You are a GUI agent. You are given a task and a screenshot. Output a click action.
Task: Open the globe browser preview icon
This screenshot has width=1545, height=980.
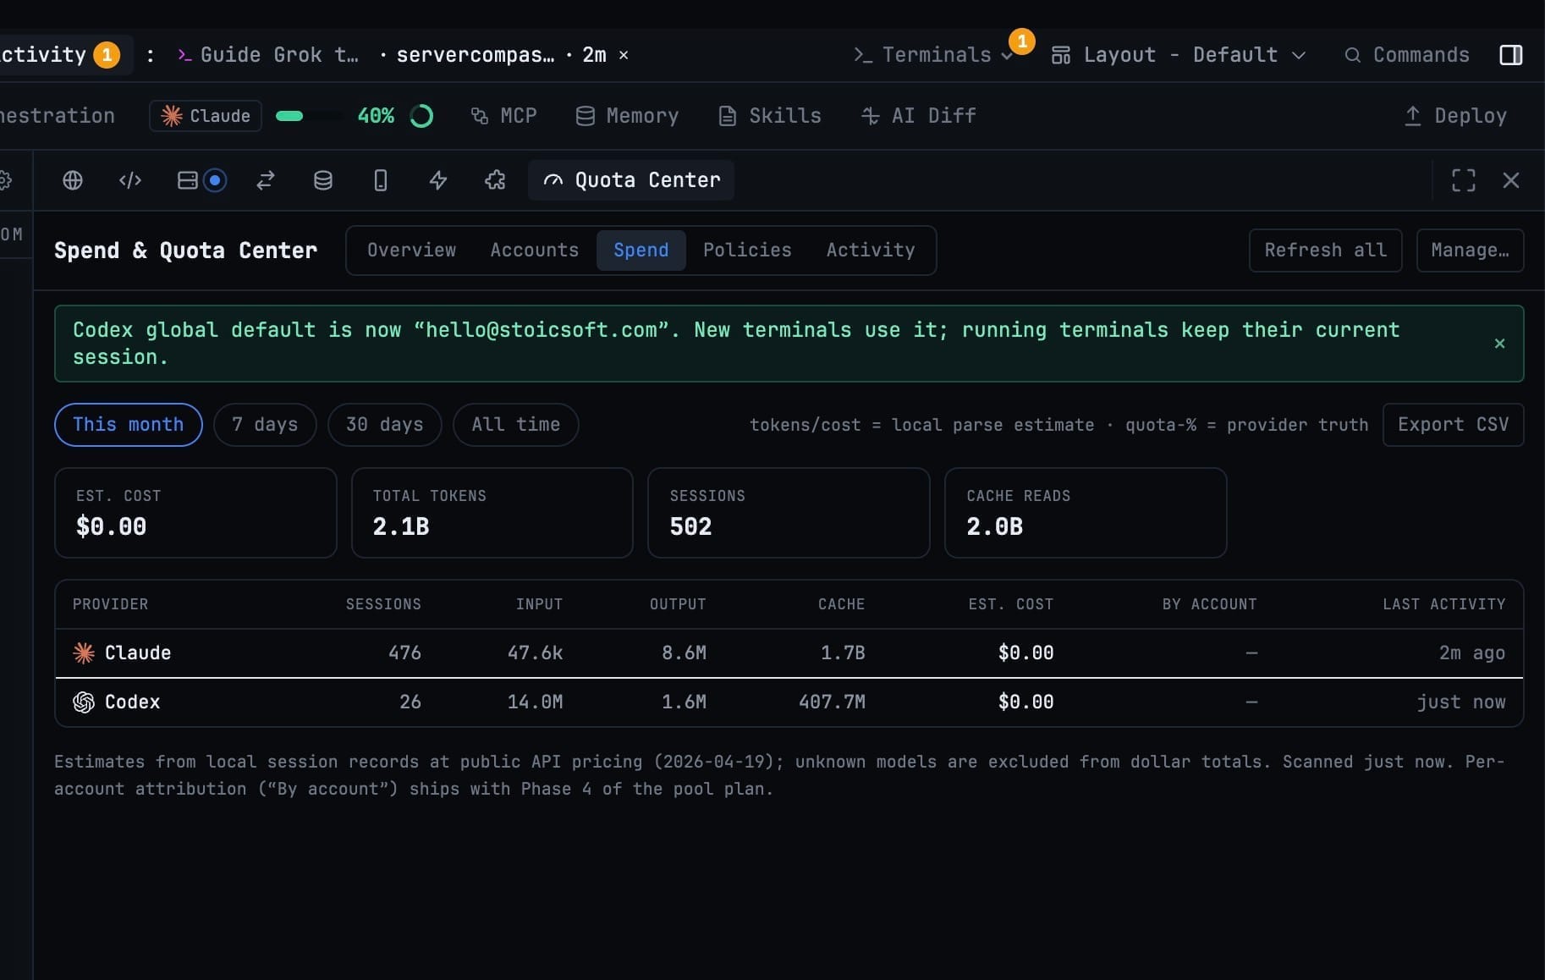pyautogui.click(x=73, y=180)
